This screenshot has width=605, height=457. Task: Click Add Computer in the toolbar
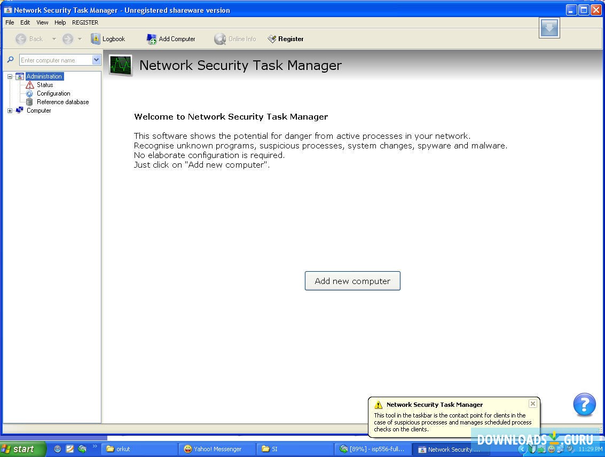tap(171, 39)
